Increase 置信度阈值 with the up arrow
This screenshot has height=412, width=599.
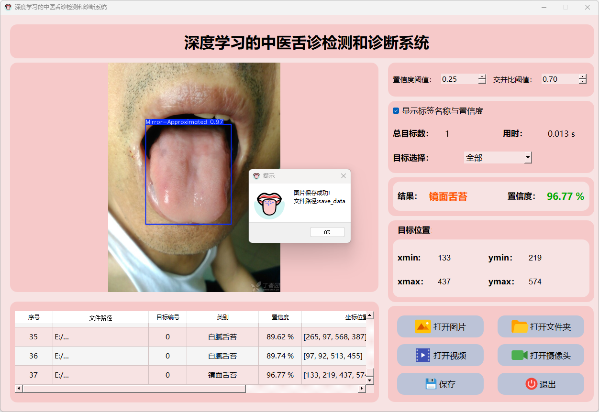click(482, 76)
